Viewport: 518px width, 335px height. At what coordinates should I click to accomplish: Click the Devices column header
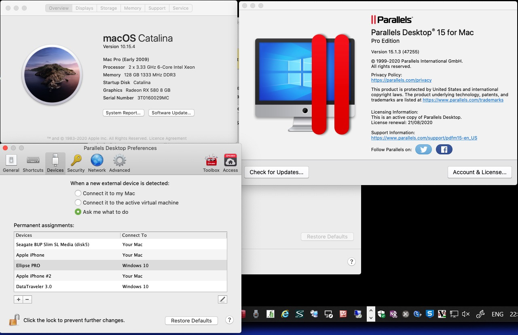pos(67,235)
